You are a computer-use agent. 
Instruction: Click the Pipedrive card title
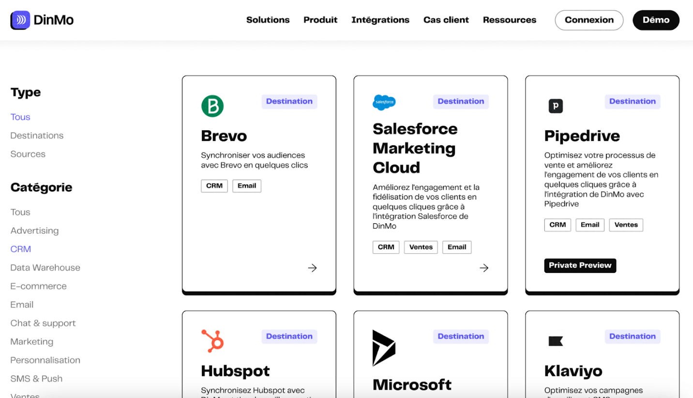582,136
